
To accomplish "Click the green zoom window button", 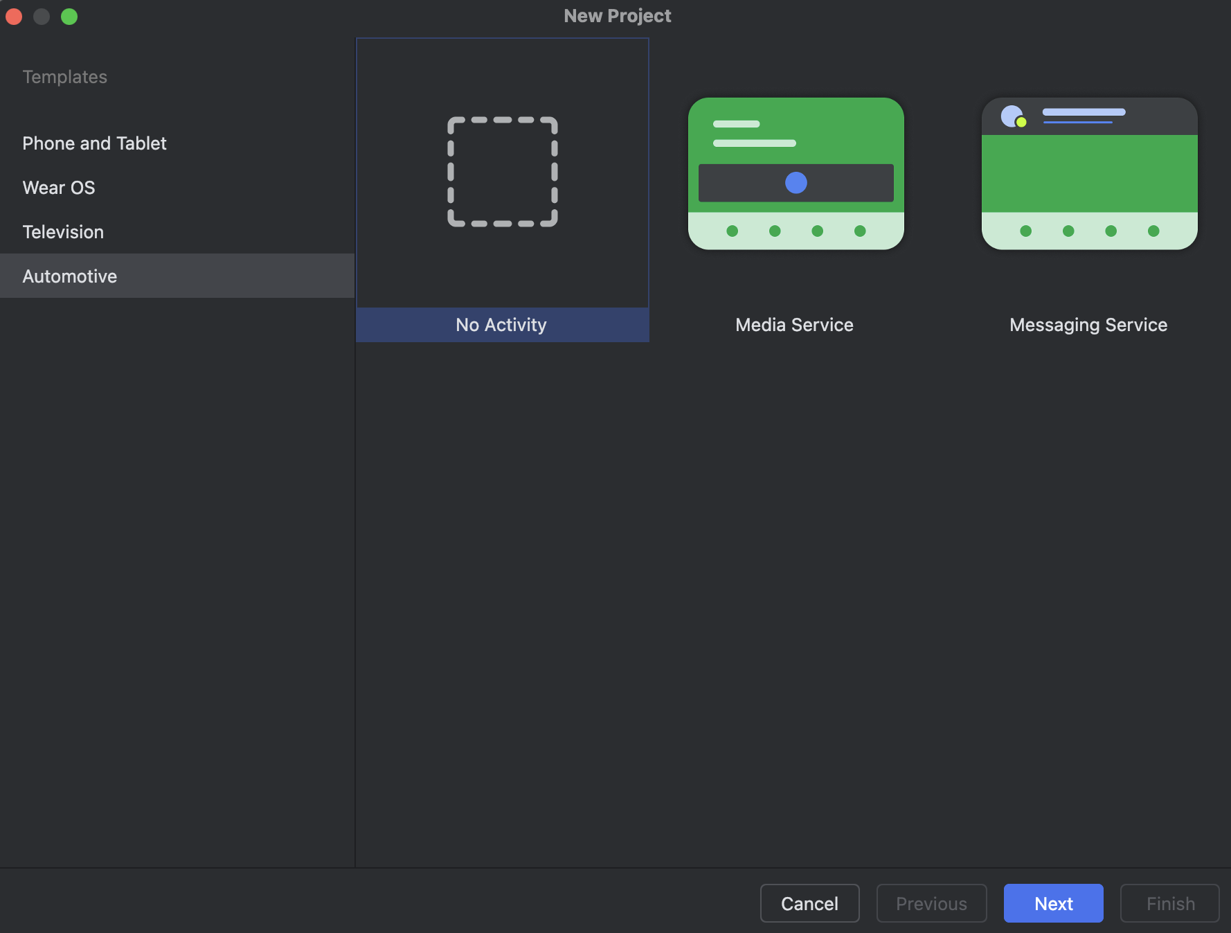I will (x=69, y=17).
